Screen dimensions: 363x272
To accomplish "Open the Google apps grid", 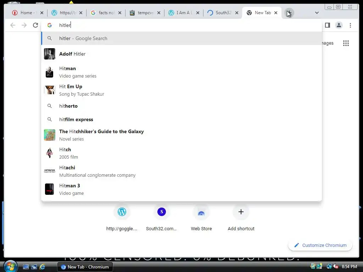I will click(x=346, y=43).
